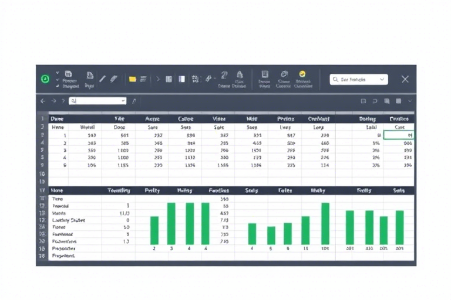Click the second table's leftmost dark header cell
The width and height of the screenshot is (451, 300).
[75, 190]
